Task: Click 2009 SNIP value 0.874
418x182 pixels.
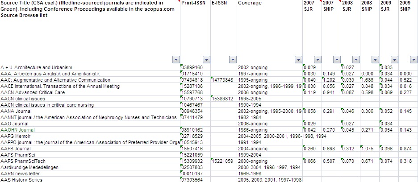Action: [408, 149]
